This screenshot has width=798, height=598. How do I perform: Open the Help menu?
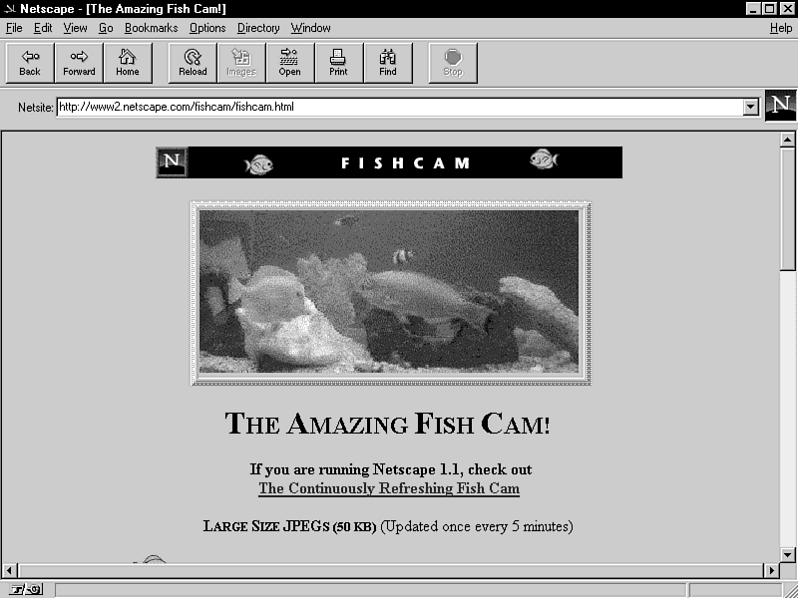[781, 28]
